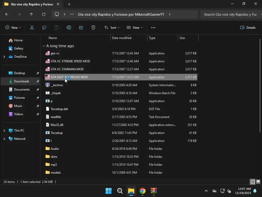Image resolution: width=262 pixels, height=197 pixels.
Task: Expand This PC tree node chevron
Action: [4, 131]
